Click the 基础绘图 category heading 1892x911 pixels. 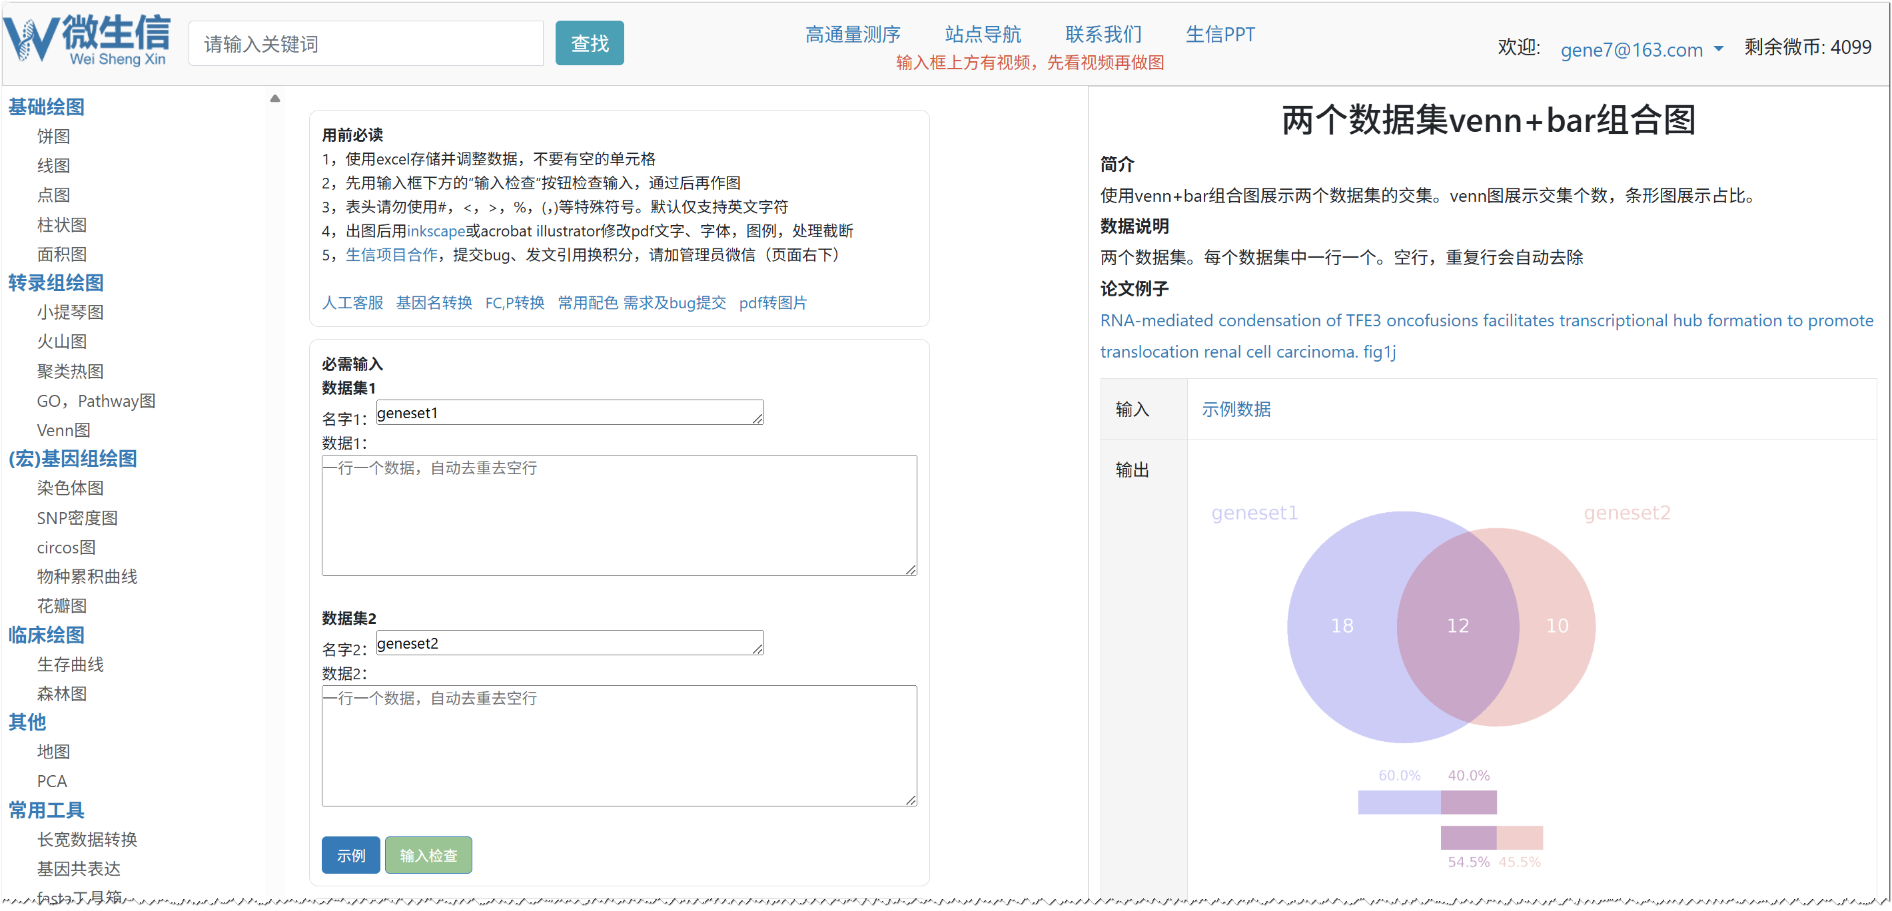46,107
